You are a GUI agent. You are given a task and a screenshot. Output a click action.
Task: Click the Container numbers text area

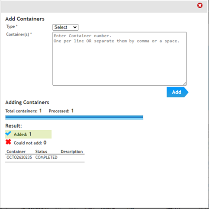pos(119,59)
